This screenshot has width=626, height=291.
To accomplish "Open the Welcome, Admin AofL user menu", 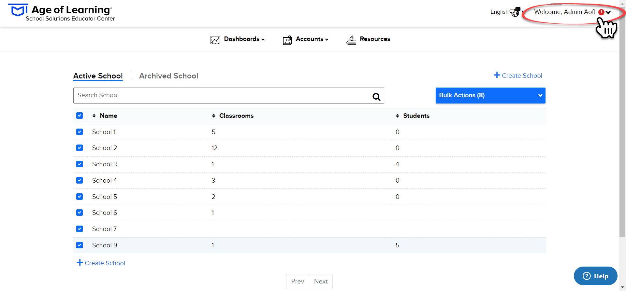I will (x=572, y=12).
